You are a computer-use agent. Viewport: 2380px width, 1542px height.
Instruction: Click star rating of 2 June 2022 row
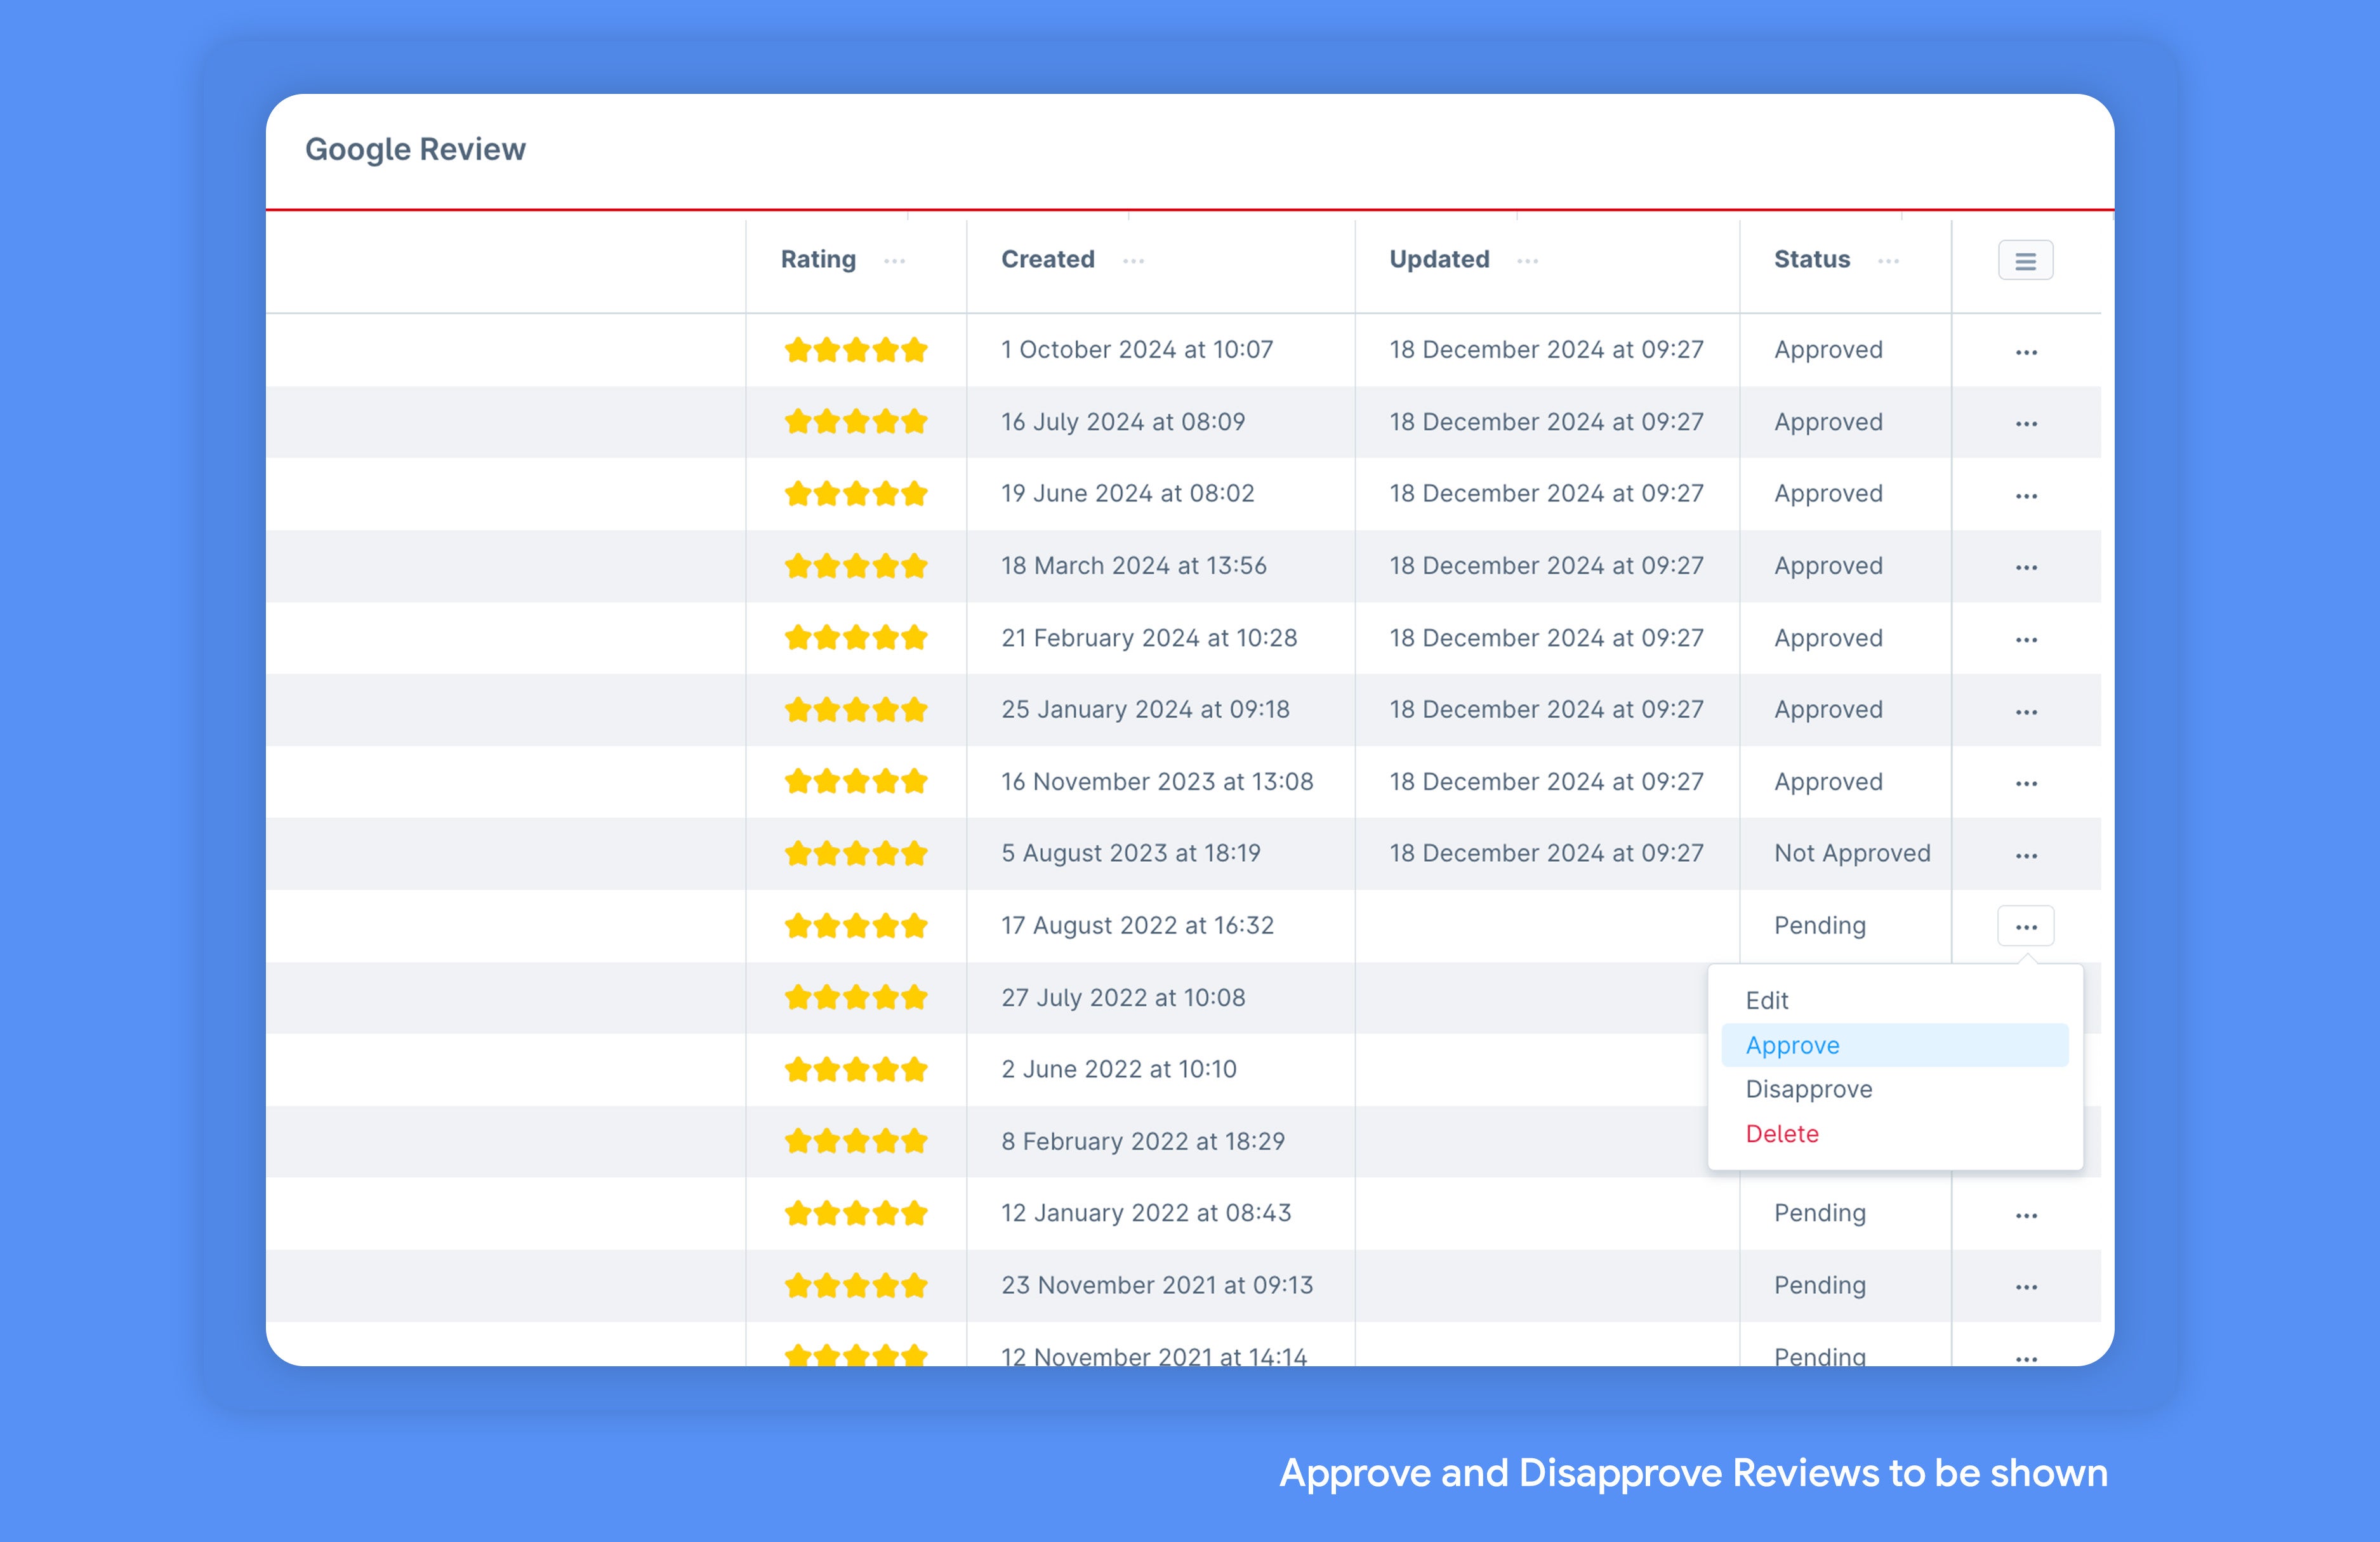pyautogui.click(x=856, y=1070)
